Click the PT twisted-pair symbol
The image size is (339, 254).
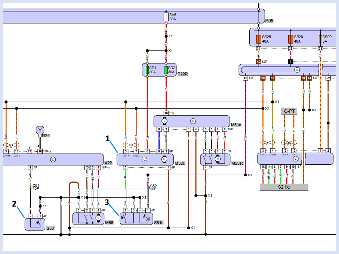point(289,143)
